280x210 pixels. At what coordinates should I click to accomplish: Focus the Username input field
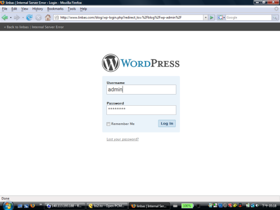click(141, 90)
